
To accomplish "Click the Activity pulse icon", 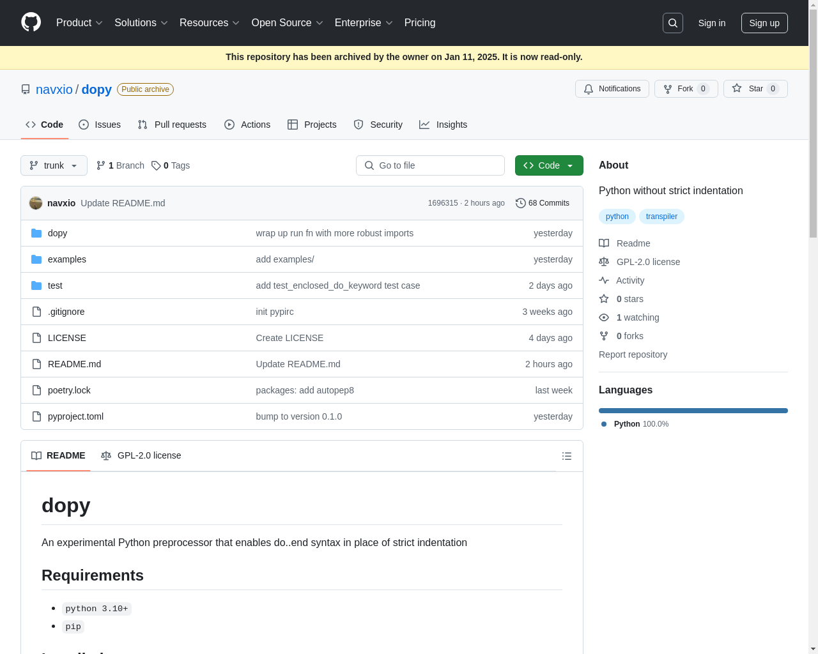I will tap(604, 280).
